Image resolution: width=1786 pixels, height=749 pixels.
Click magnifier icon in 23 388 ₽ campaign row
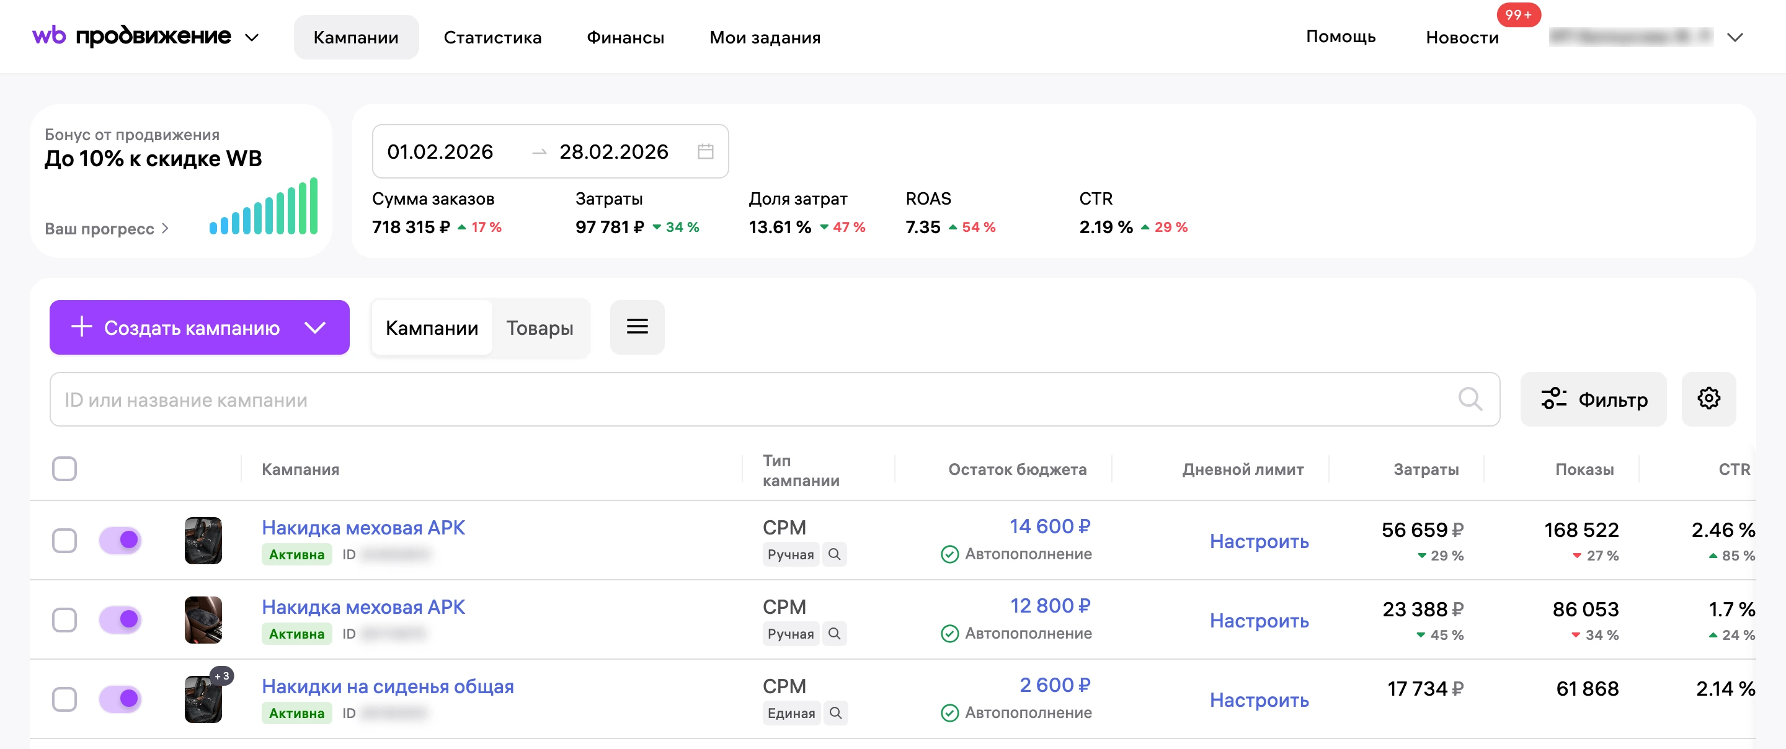click(x=835, y=634)
